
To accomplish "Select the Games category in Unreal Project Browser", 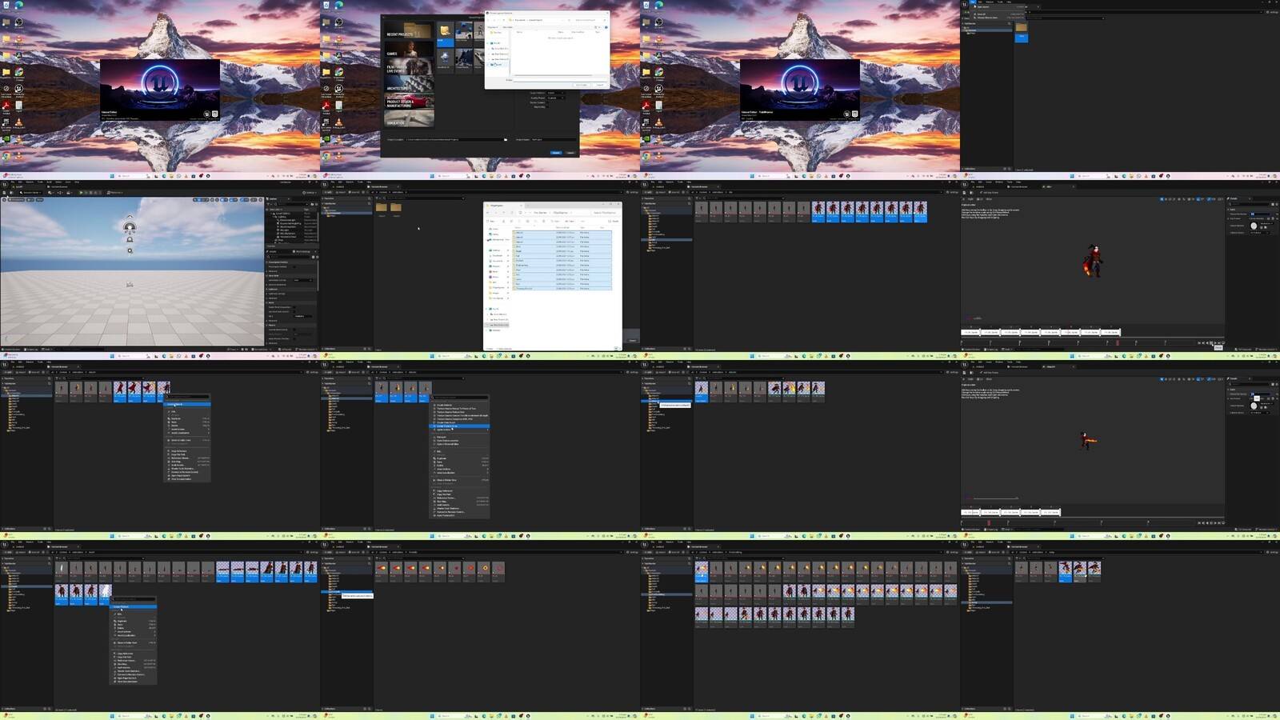I will pos(409,50).
